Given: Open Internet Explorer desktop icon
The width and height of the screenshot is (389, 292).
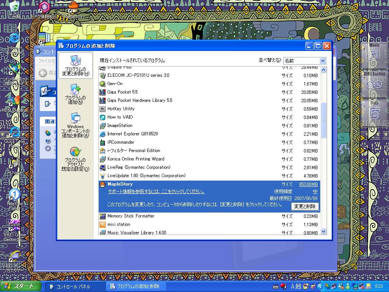Looking at the screenshot, I should point(14,43).
